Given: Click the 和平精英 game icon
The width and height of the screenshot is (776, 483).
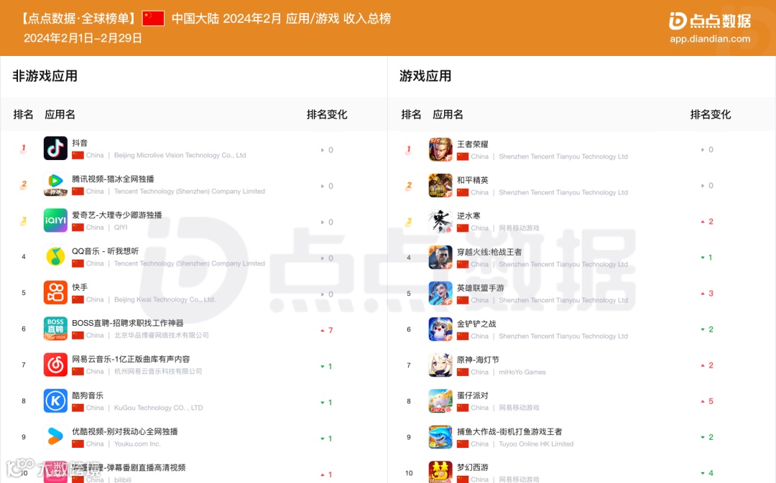Looking at the screenshot, I should [x=440, y=185].
